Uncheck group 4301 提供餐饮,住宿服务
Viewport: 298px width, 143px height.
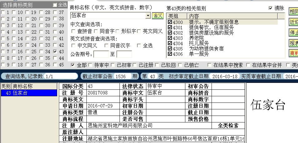pyautogui.click(x=170, y=27)
